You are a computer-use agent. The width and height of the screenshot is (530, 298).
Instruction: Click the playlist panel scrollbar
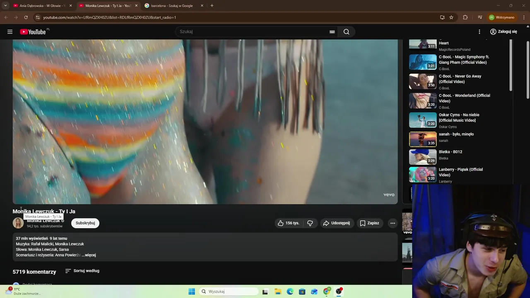(511, 65)
